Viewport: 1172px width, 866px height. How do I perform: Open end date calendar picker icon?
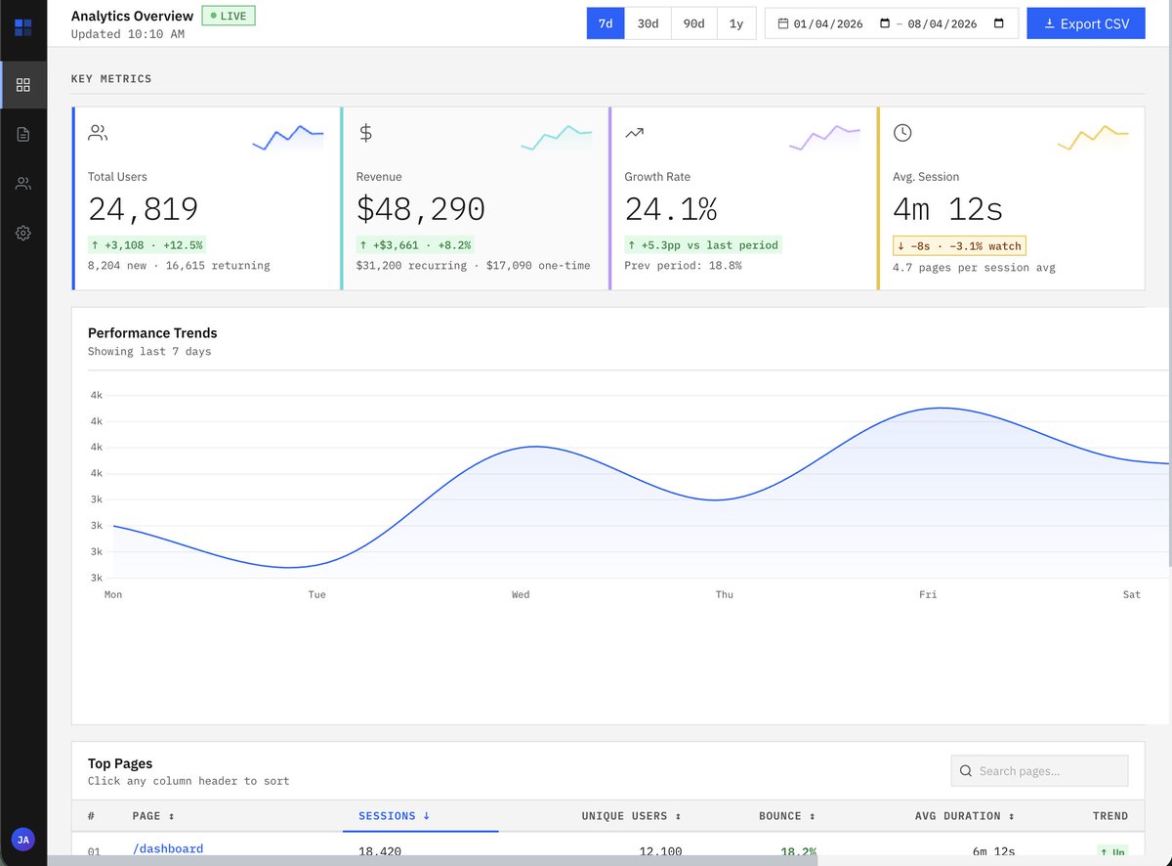[998, 23]
